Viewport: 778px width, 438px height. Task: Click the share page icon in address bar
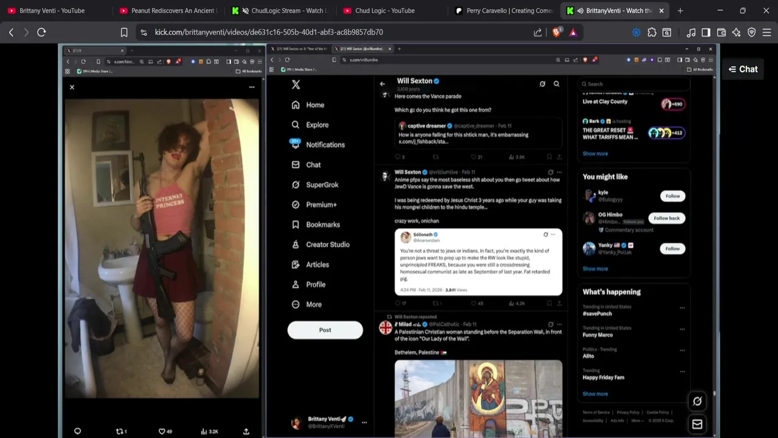click(x=538, y=32)
